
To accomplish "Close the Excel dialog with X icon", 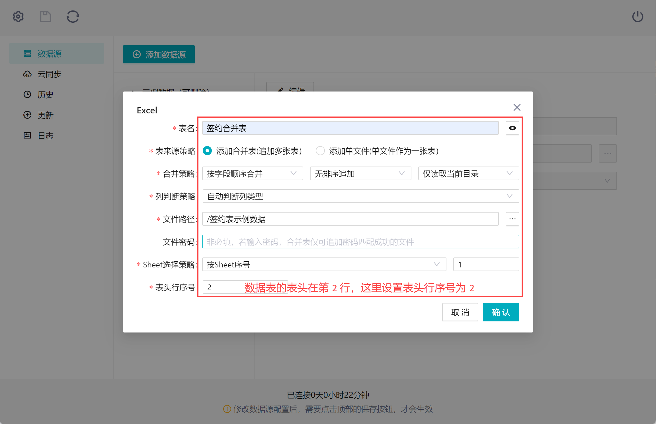I will [517, 107].
